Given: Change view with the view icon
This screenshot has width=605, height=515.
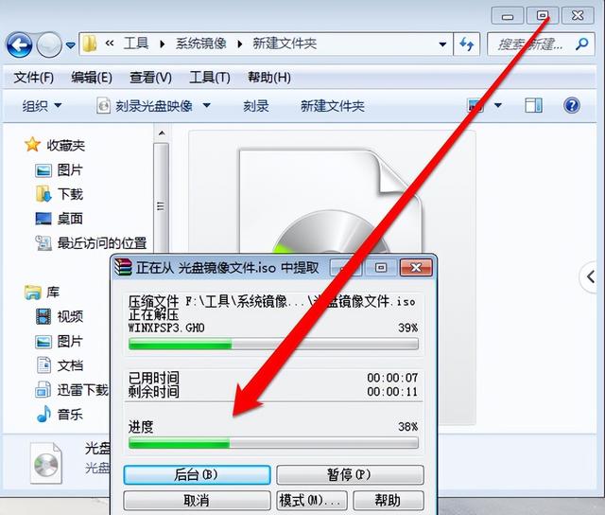Looking at the screenshot, I should [475, 105].
